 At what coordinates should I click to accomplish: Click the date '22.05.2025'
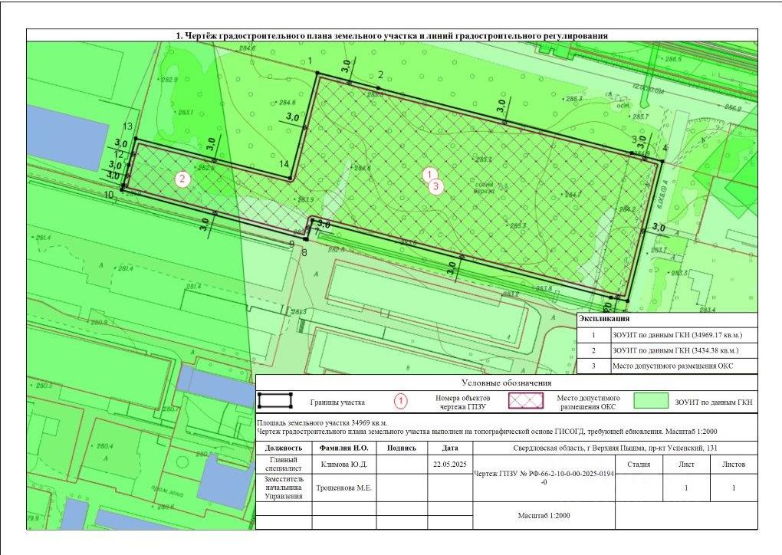[x=450, y=465]
